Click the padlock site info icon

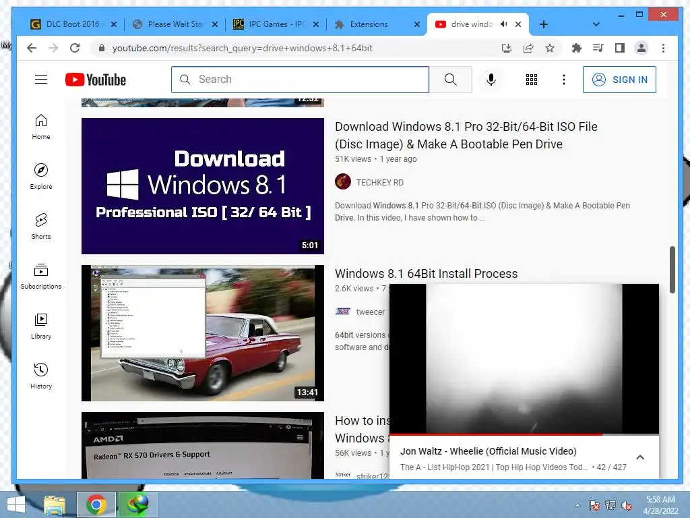[102, 48]
